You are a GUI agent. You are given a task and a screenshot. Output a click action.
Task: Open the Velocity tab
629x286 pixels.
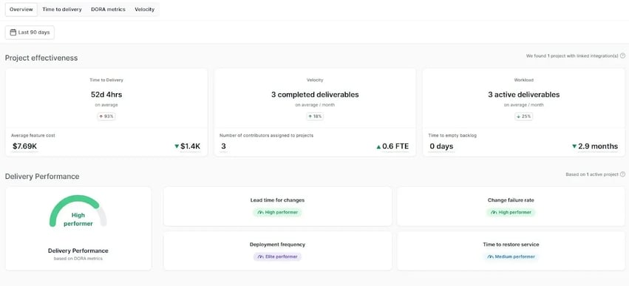coord(144,10)
